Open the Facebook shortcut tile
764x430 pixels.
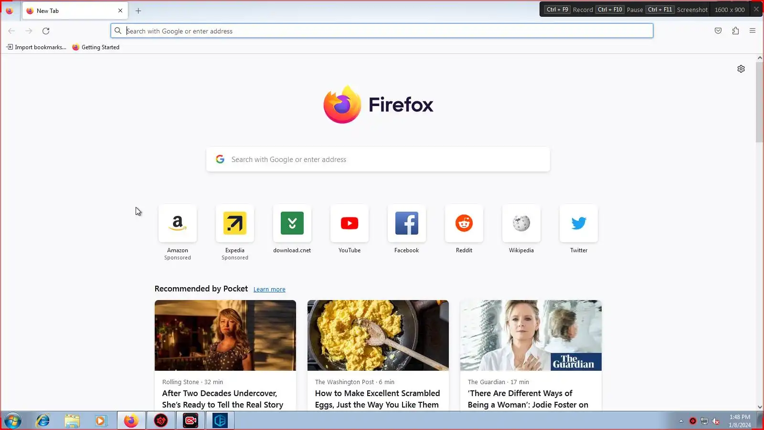[407, 223]
